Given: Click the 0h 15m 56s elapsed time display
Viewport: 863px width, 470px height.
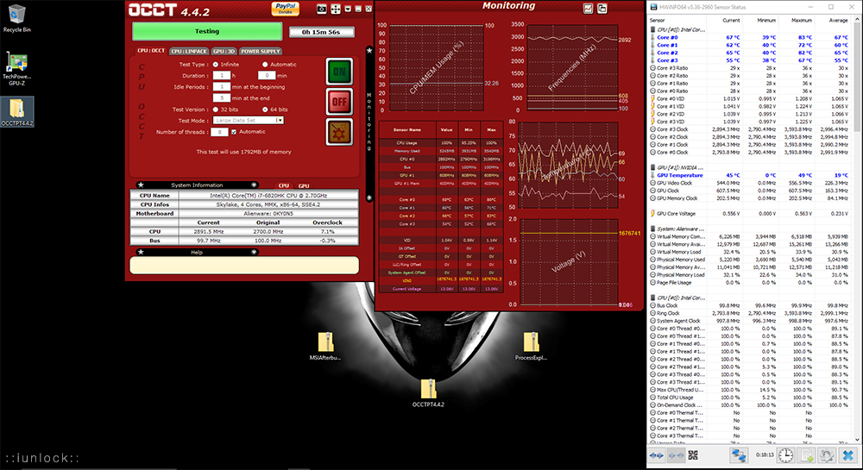Looking at the screenshot, I should (x=321, y=32).
